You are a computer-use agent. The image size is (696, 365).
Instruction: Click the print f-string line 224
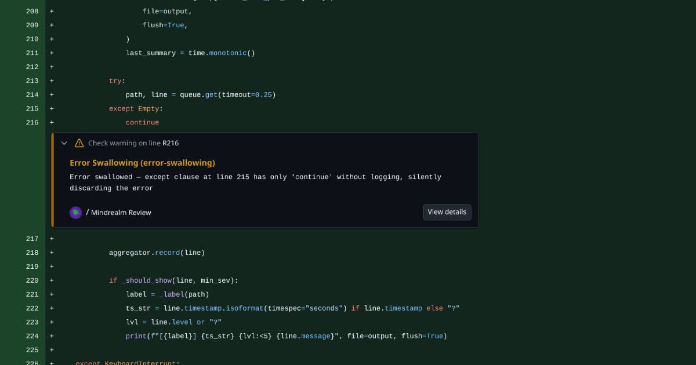tap(286, 336)
